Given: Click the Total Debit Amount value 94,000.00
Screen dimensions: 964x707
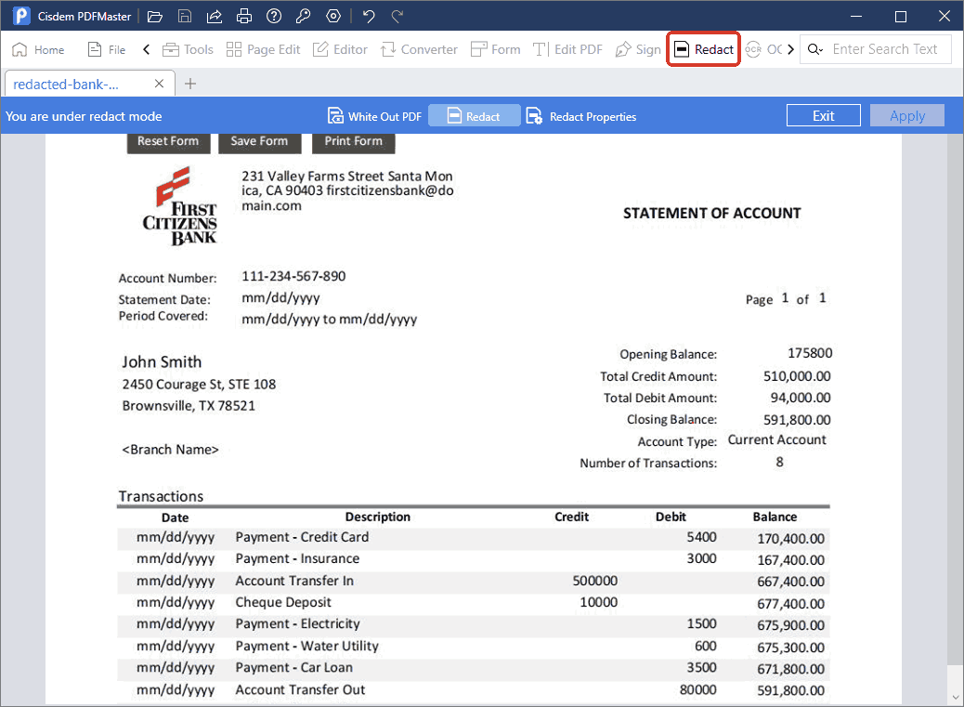Looking at the screenshot, I should coord(801,398).
